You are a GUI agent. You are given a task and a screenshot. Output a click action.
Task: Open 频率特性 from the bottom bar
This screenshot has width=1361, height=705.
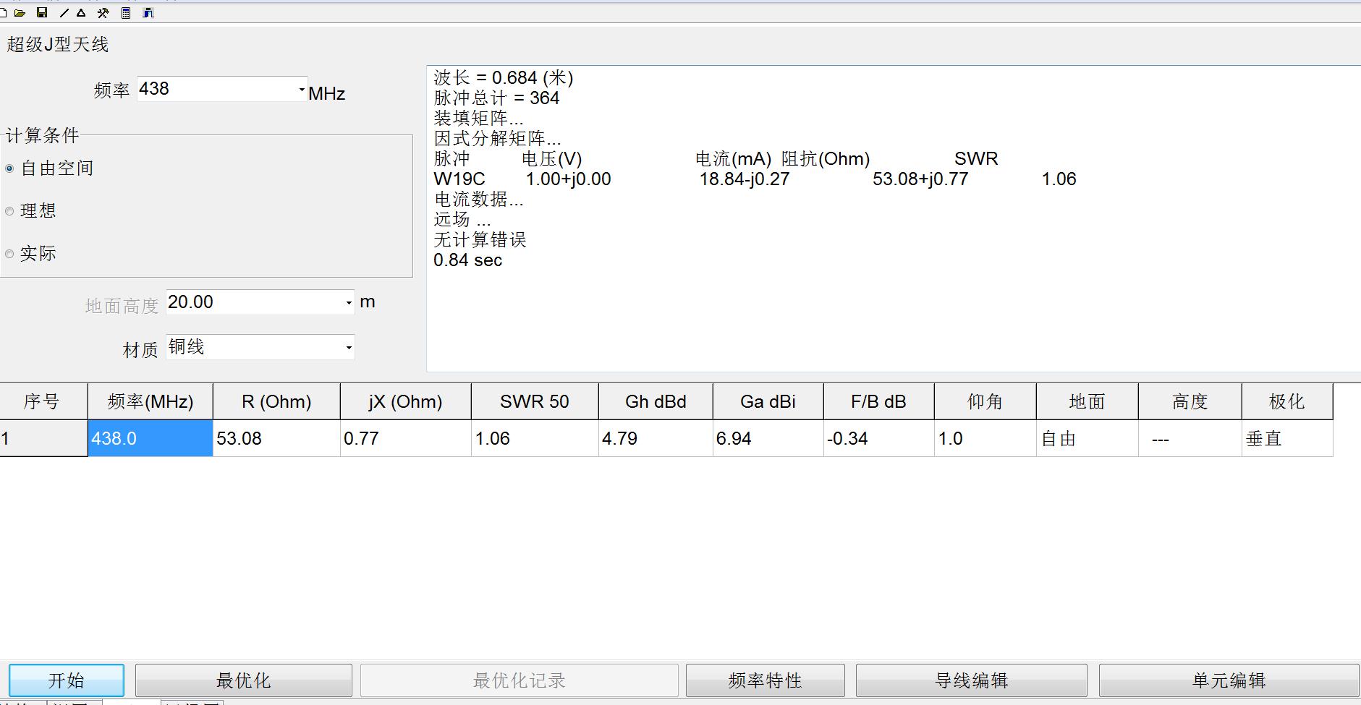pyautogui.click(x=765, y=680)
